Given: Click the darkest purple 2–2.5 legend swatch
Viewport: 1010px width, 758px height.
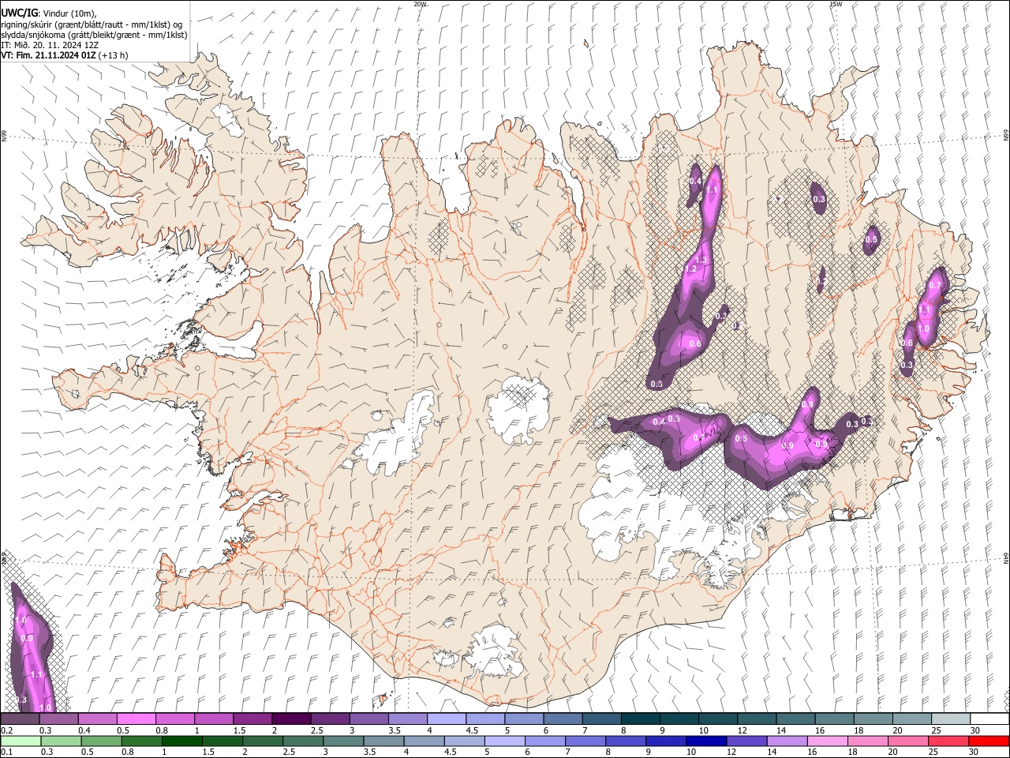Looking at the screenshot, I should click(x=290, y=719).
